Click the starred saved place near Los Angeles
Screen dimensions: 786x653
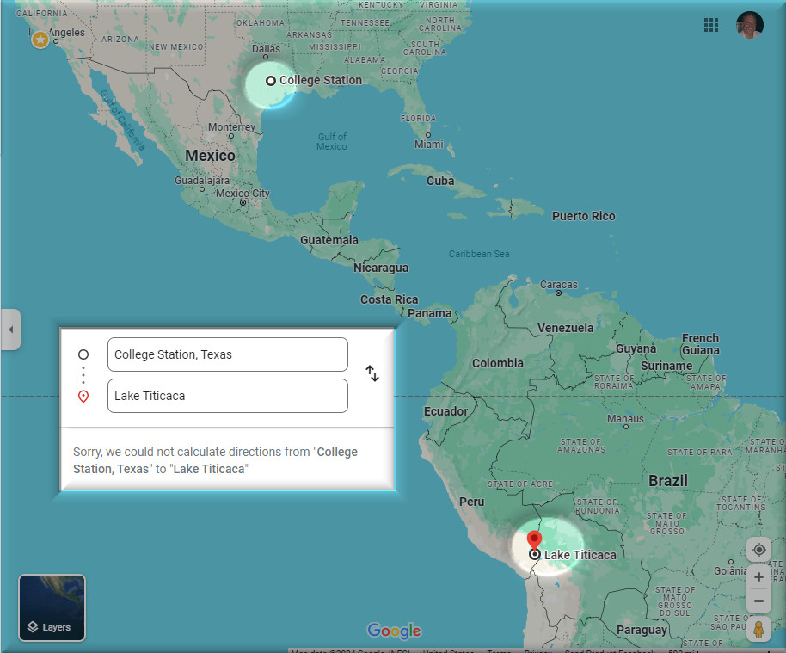pos(40,40)
